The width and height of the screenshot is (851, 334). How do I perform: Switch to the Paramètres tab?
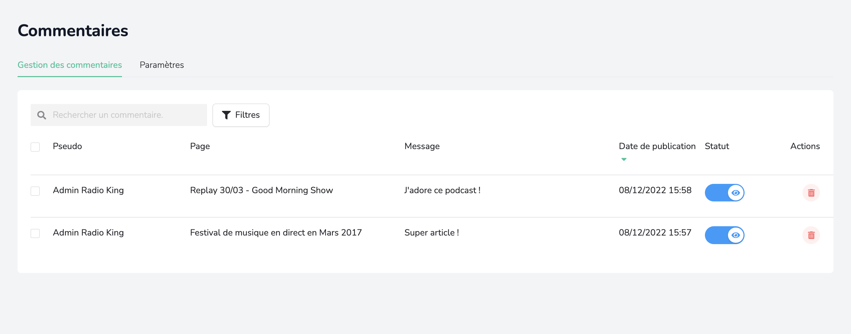pyautogui.click(x=162, y=65)
